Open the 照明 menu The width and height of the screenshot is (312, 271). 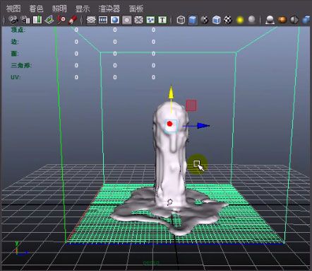pyautogui.click(x=59, y=8)
